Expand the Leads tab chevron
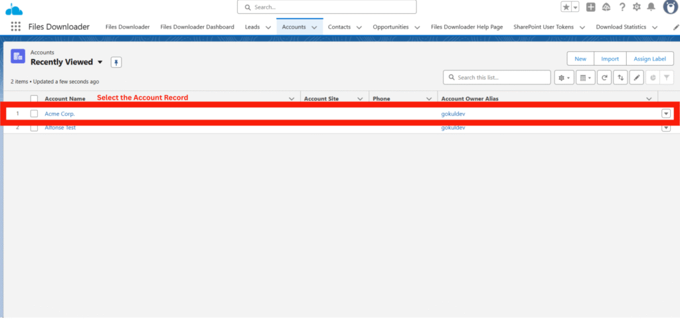This screenshot has height=319, width=680. (x=268, y=27)
